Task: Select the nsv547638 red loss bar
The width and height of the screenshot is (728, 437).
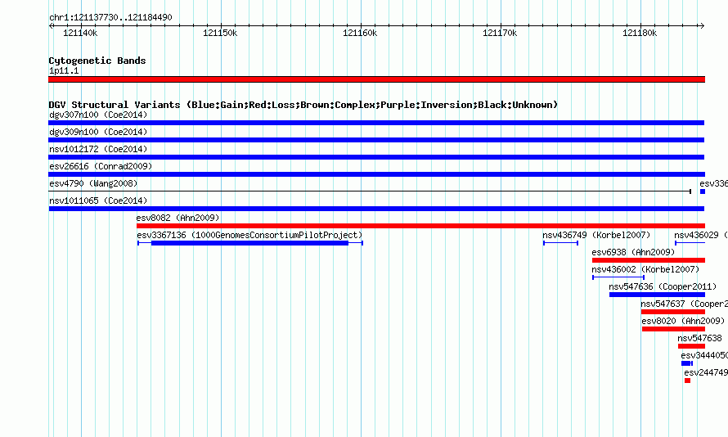Action: (691, 346)
